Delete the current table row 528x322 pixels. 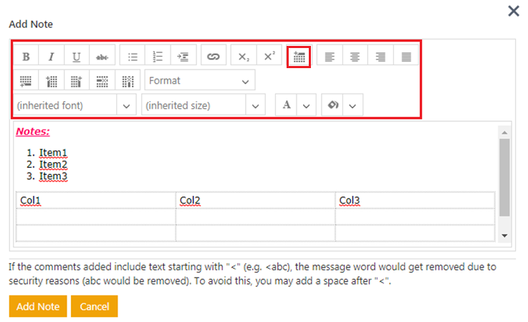click(x=102, y=80)
